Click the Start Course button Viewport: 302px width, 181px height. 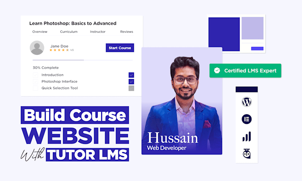(x=120, y=48)
